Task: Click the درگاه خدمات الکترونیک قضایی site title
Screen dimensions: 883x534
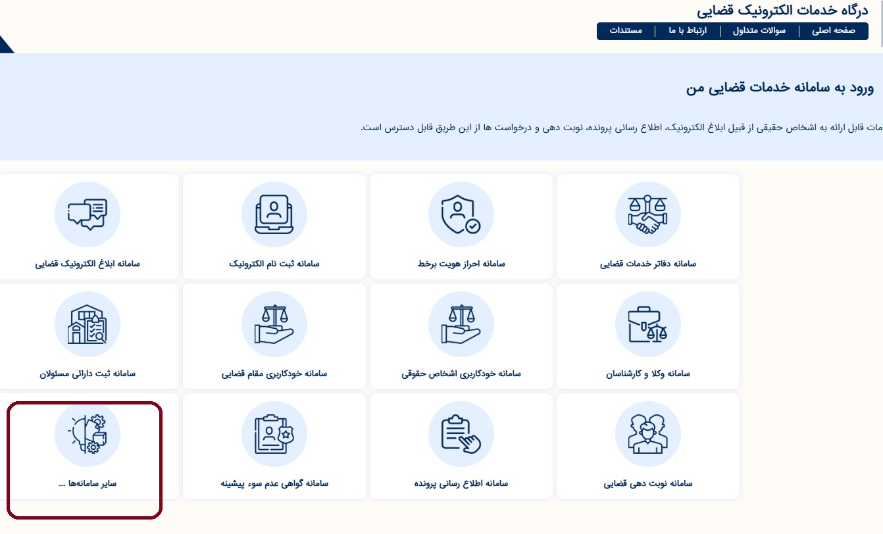Action: [787, 11]
